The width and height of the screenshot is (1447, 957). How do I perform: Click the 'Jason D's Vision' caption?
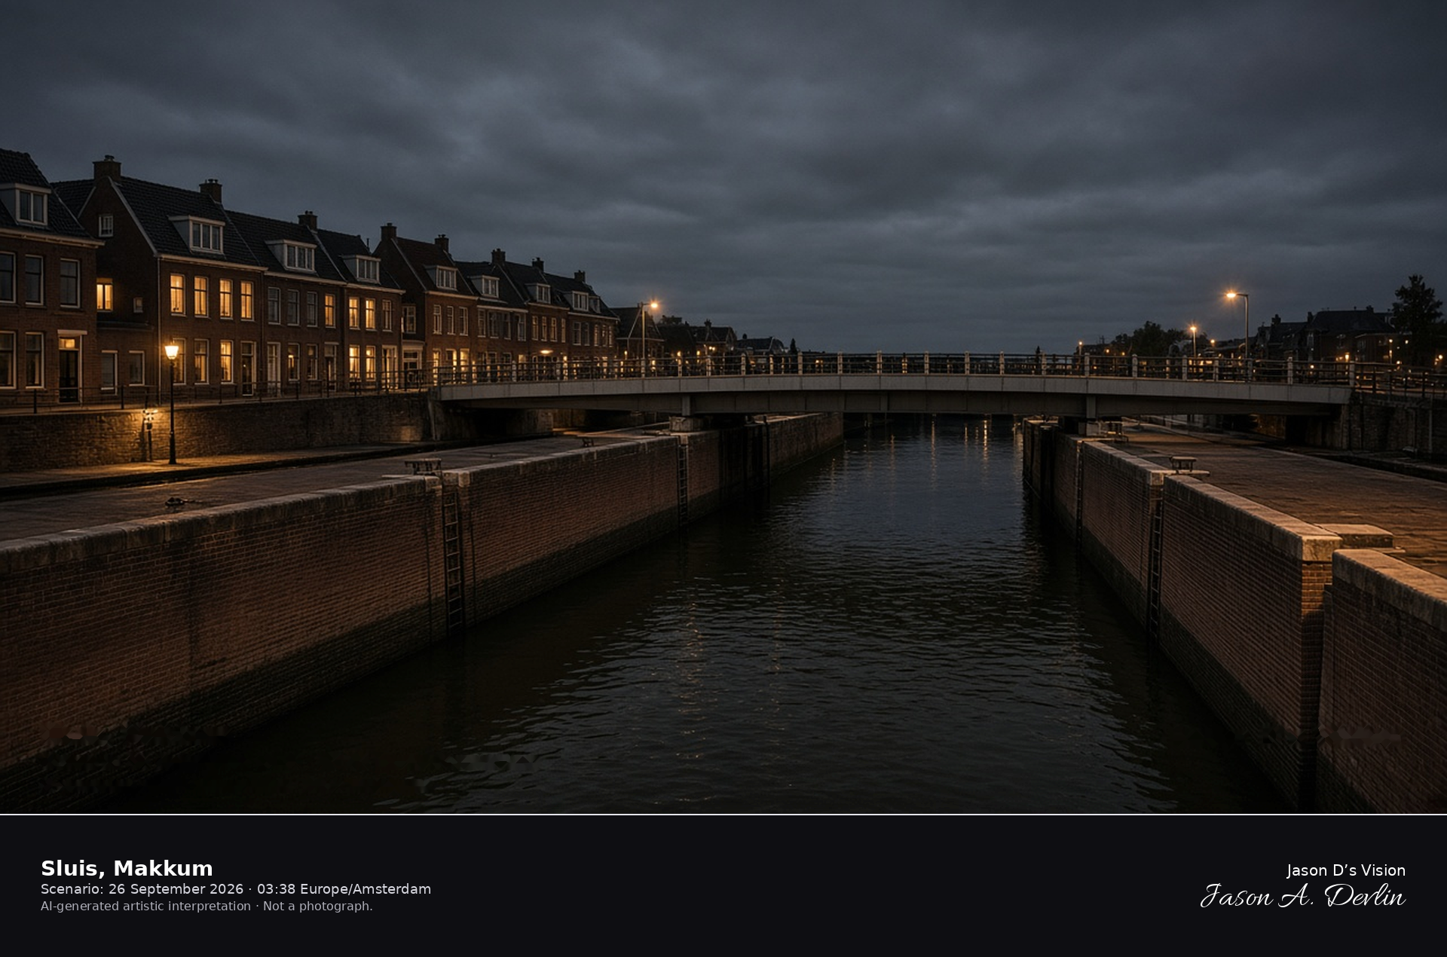pos(1345,870)
